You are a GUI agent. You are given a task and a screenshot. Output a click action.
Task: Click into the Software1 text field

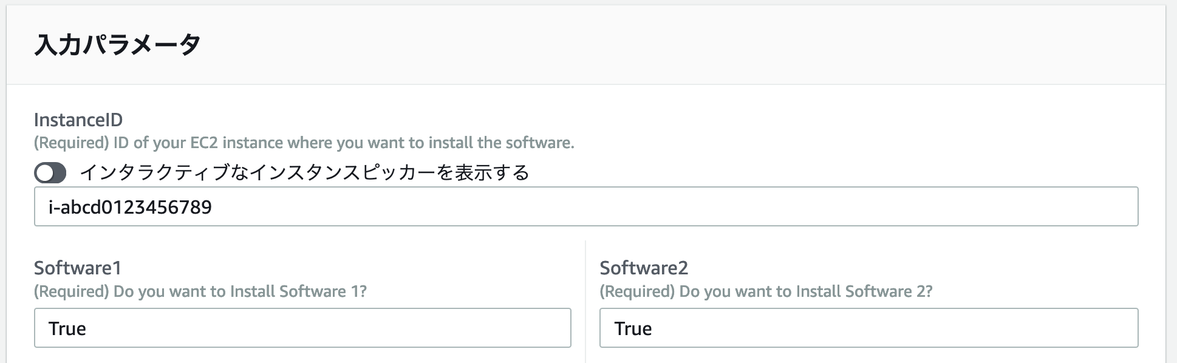[302, 328]
